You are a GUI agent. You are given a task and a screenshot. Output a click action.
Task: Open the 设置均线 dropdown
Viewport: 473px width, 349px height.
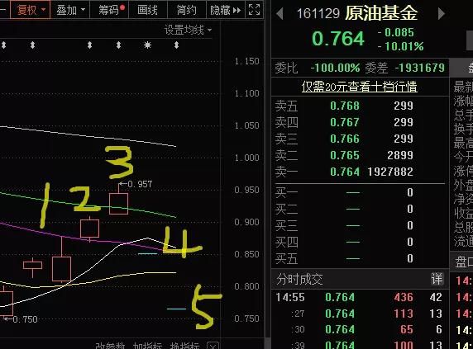tap(188, 30)
